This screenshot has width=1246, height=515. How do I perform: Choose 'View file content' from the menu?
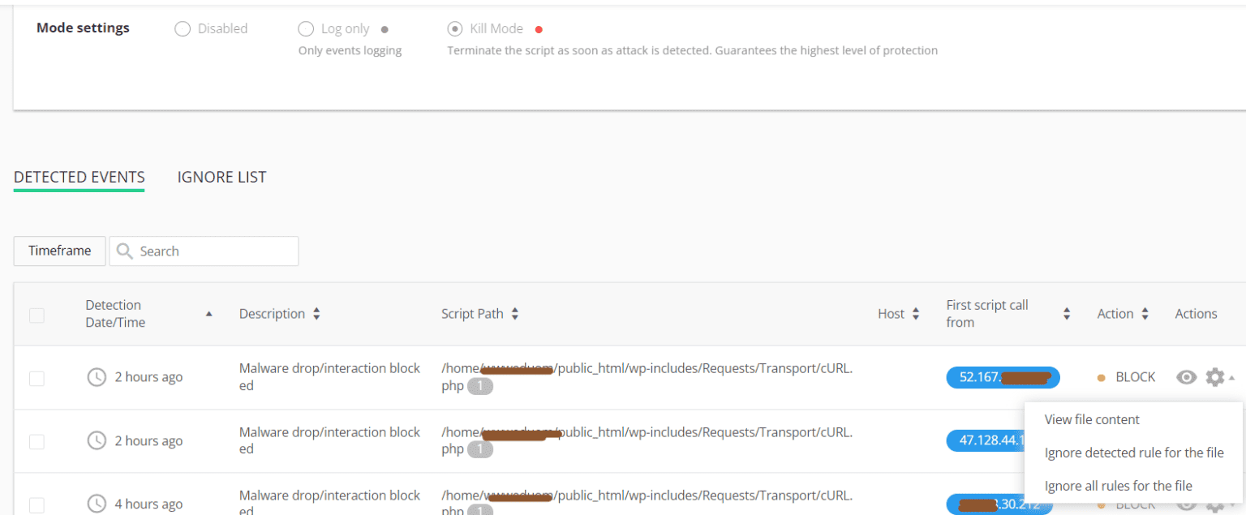pyautogui.click(x=1093, y=419)
